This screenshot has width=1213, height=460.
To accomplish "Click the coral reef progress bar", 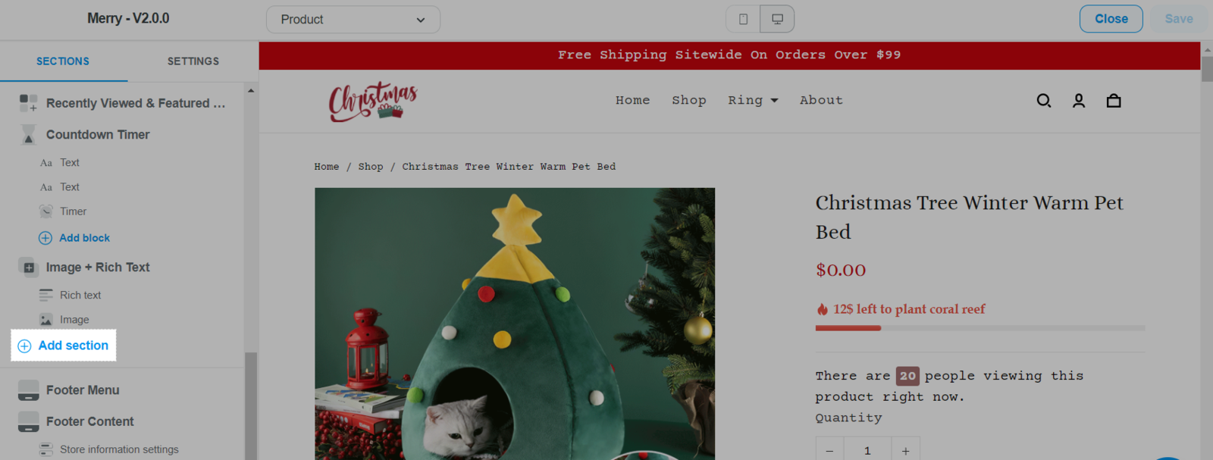I will coord(980,328).
